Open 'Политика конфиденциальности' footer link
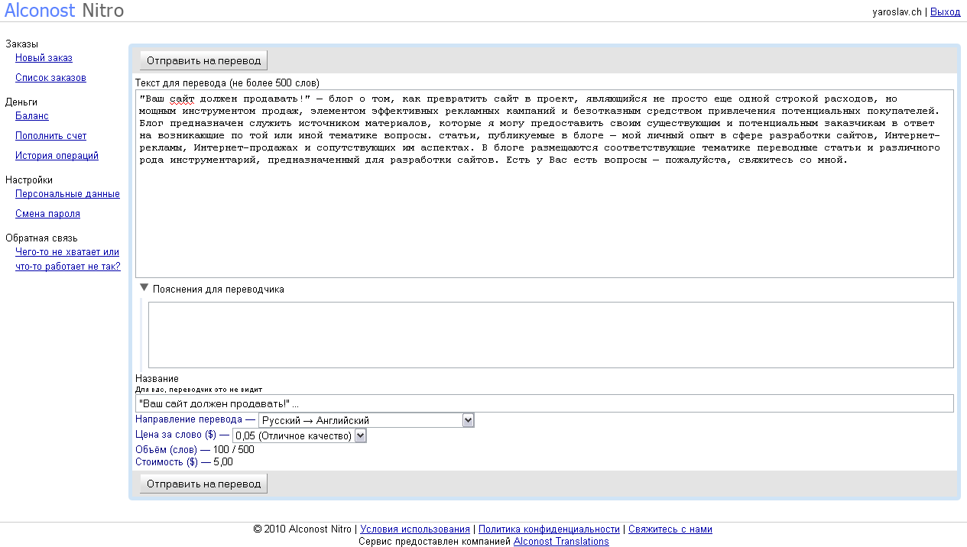 [549, 529]
